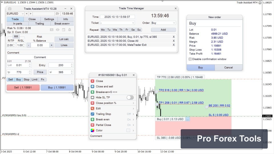Screen dimensions: 274x154
Task: Click the Entry value field showing 200
Action: point(61,65)
